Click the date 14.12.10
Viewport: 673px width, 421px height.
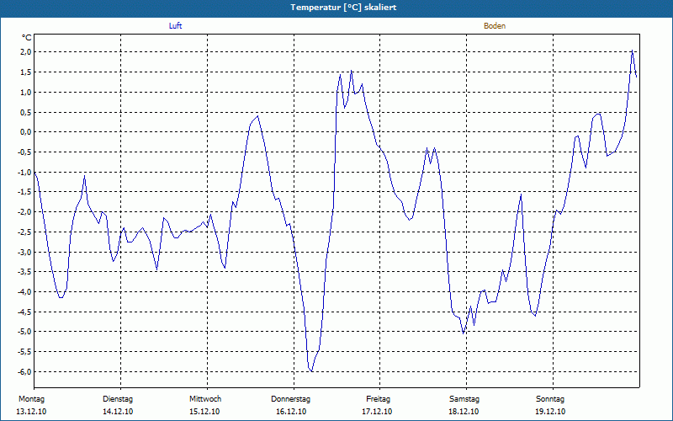118,412
